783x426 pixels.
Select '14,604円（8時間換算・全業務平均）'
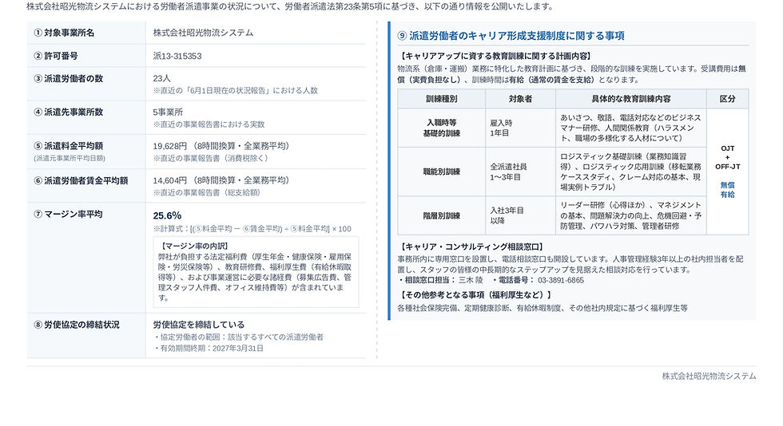pyautogui.click(x=221, y=180)
